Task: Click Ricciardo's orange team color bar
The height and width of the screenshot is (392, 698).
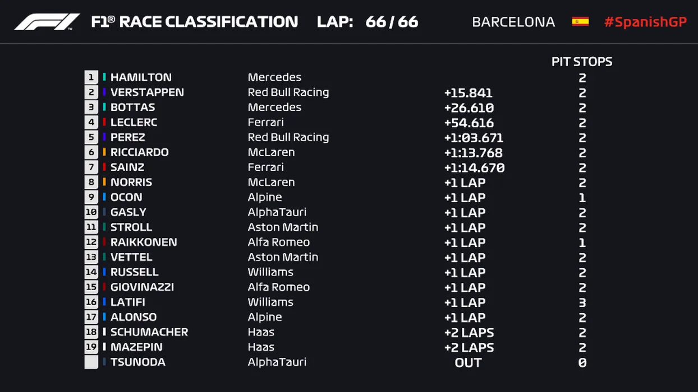Action: (104, 152)
